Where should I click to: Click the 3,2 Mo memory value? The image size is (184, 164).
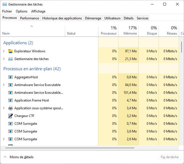point(132,116)
